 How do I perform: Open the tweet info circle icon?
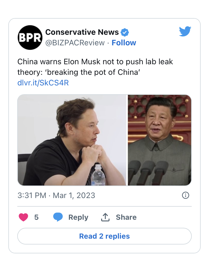186,195
